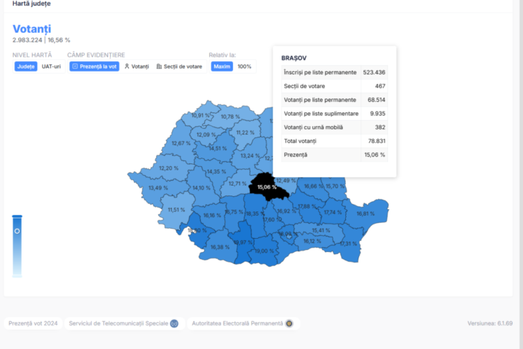Click the color scale slider handle
The width and height of the screenshot is (523, 349).
17,231
